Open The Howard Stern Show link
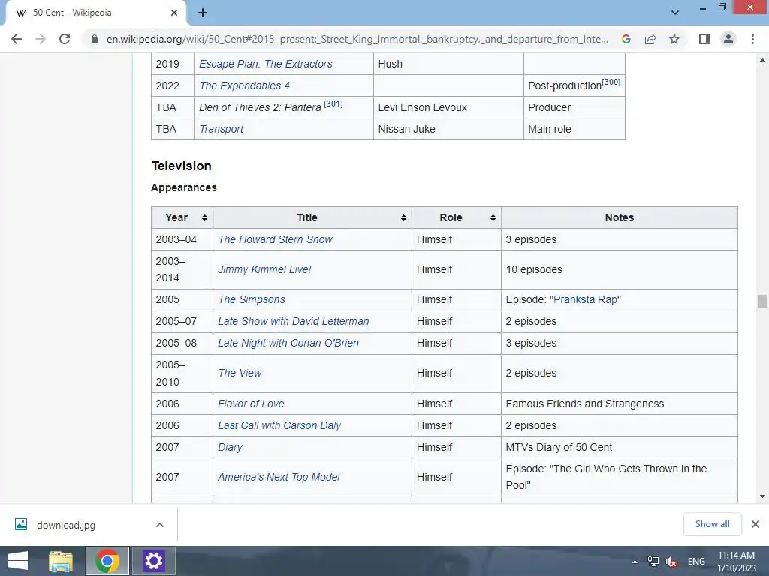Image resolution: width=769 pixels, height=576 pixels. coord(275,239)
